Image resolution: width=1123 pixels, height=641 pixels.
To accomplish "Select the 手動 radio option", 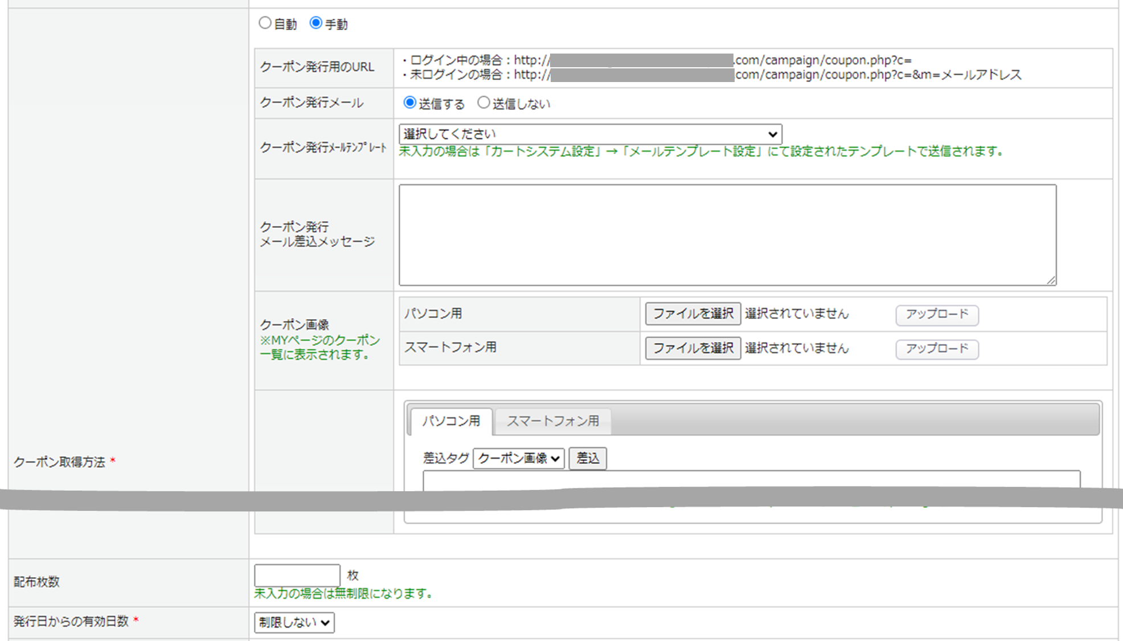I will click(316, 23).
